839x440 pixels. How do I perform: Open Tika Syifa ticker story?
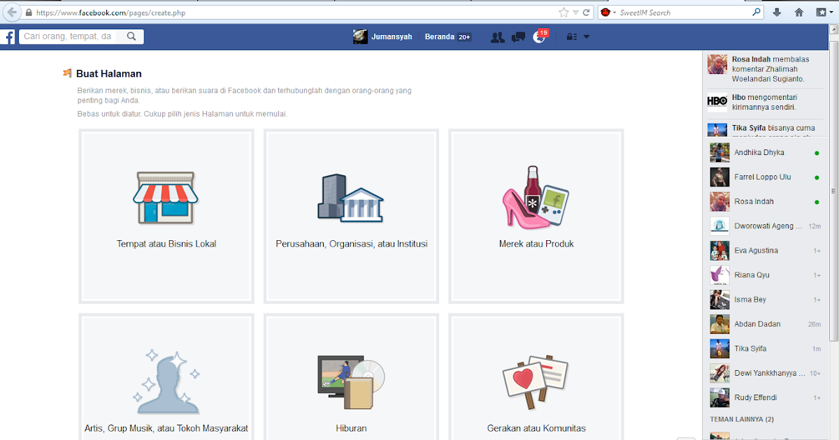(x=764, y=129)
